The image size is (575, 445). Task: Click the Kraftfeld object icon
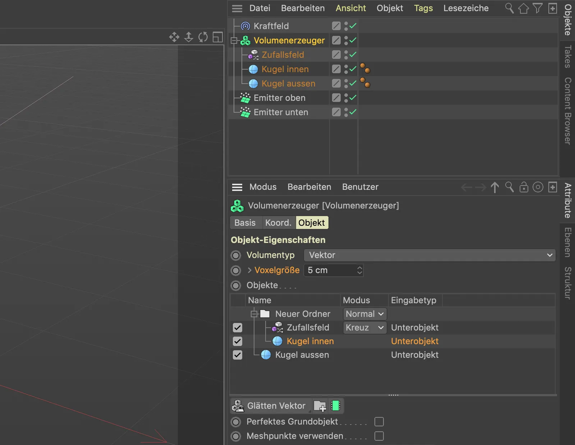tap(245, 26)
